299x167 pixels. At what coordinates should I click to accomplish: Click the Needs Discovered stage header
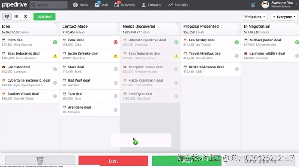point(150,29)
